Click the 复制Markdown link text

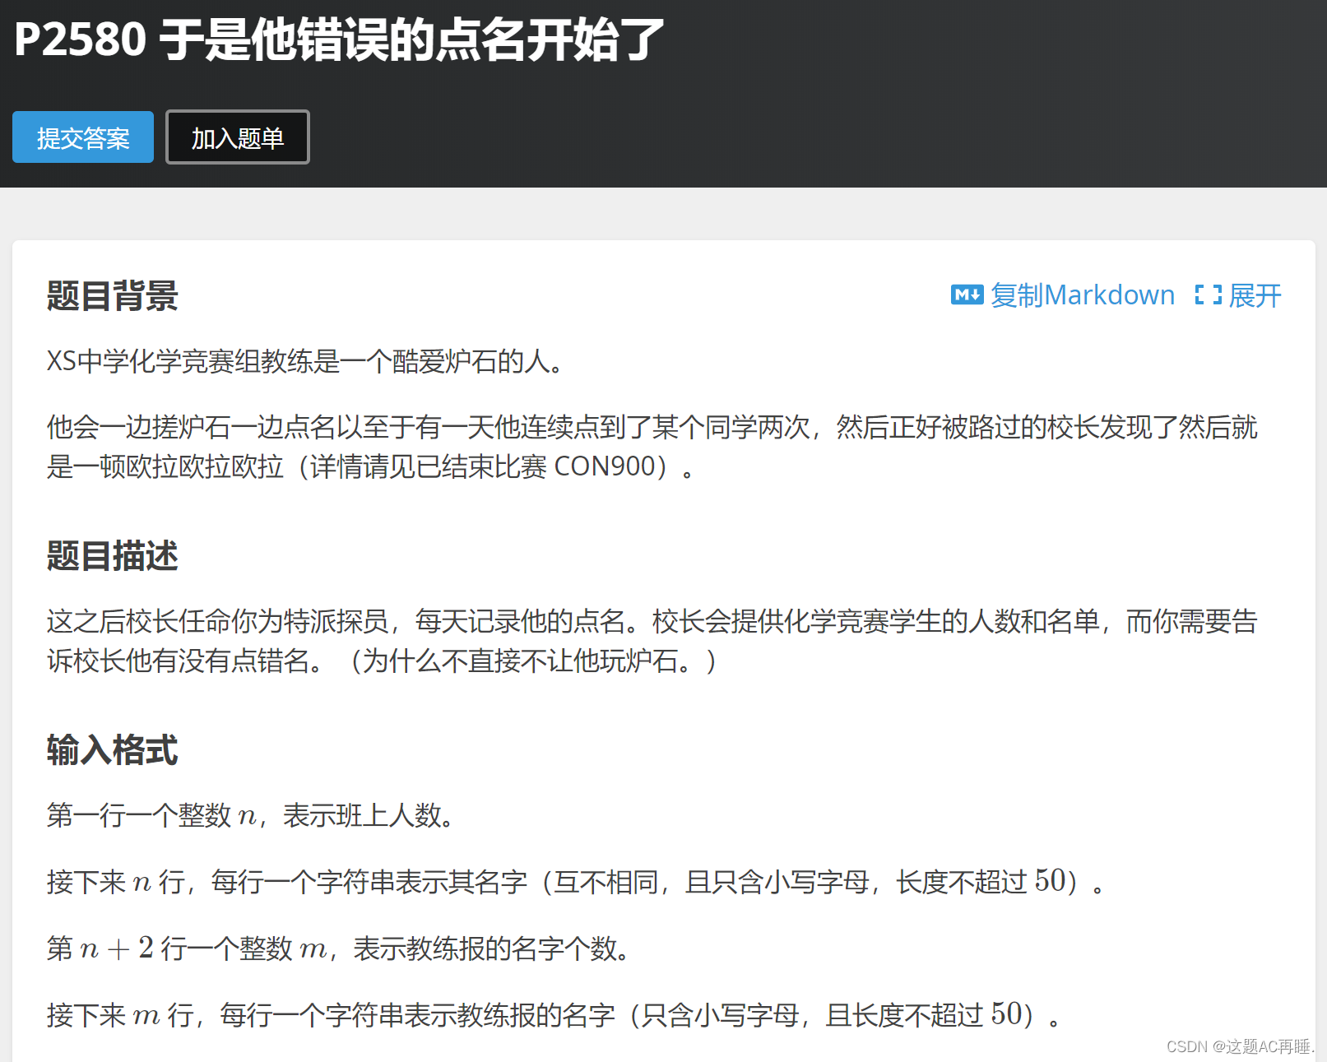point(1083,294)
